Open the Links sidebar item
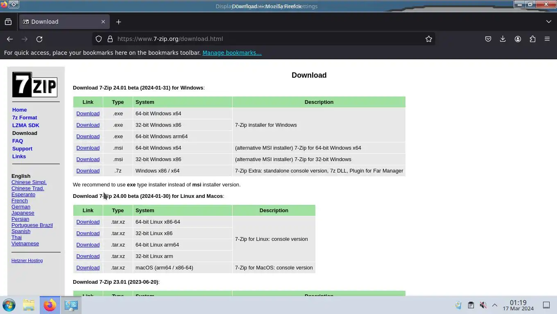 19,156
